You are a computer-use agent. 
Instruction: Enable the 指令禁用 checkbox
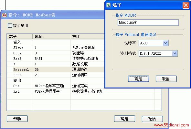pos(10,26)
